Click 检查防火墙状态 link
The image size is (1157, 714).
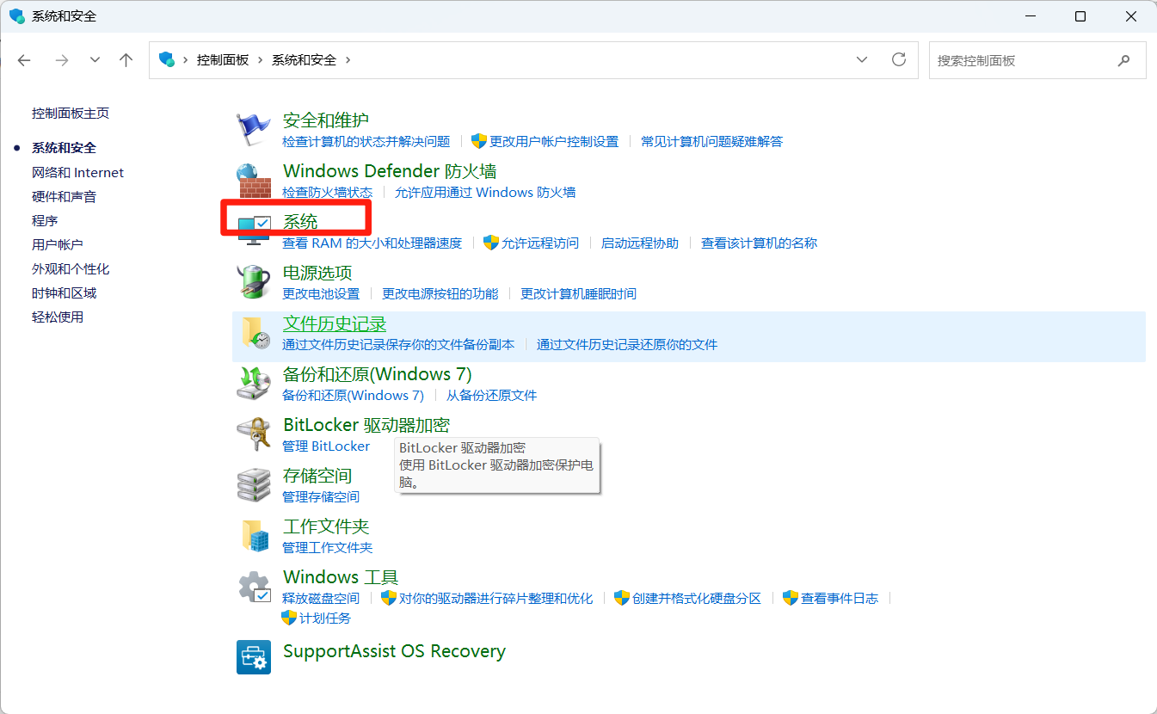tap(328, 193)
